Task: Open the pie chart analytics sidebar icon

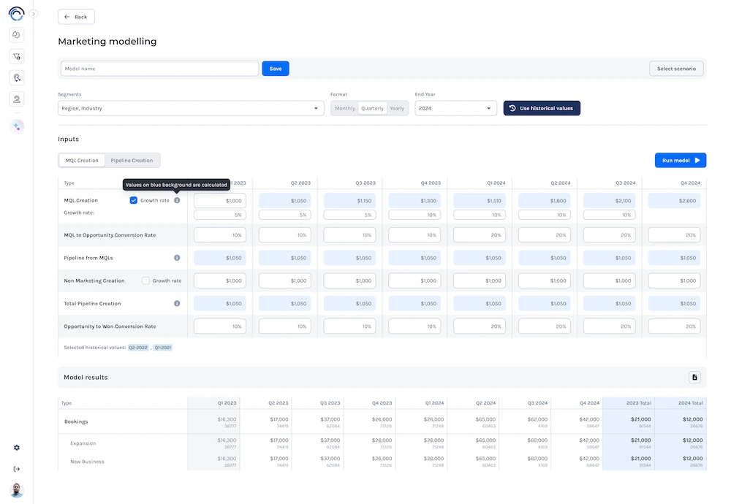Action: click(17, 34)
